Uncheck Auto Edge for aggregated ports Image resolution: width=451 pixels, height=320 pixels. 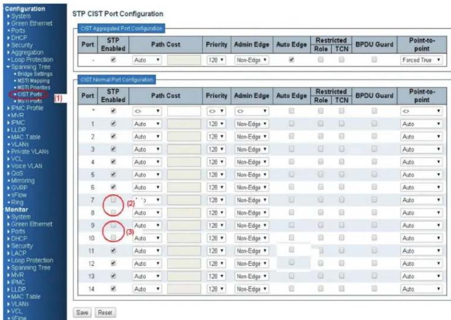[291, 60]
